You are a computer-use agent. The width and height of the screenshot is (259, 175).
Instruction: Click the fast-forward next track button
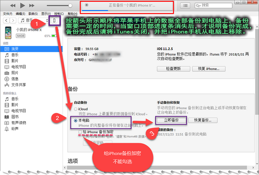[32, 6]
